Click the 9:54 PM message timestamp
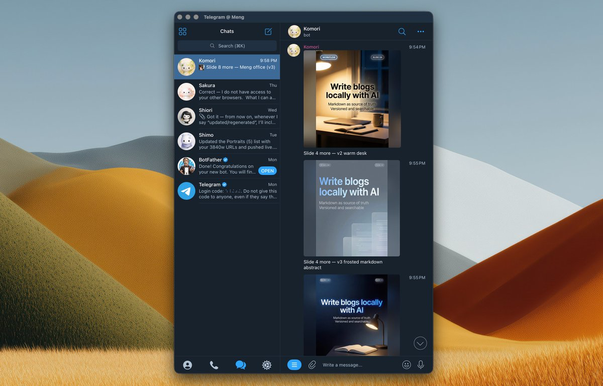603x386 pixels. click(x=417, y=47)
